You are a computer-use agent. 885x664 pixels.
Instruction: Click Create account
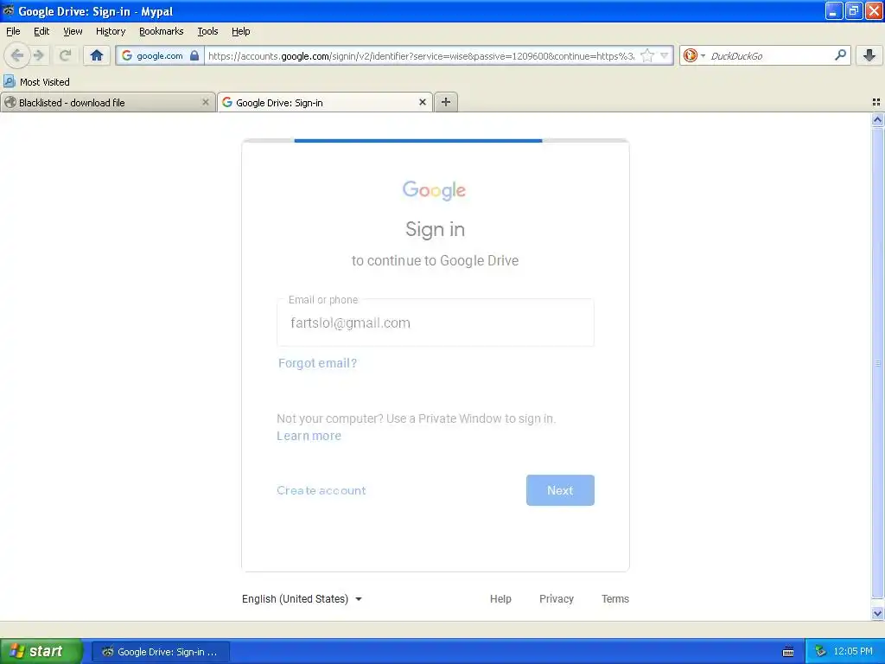tap(322, 490)
